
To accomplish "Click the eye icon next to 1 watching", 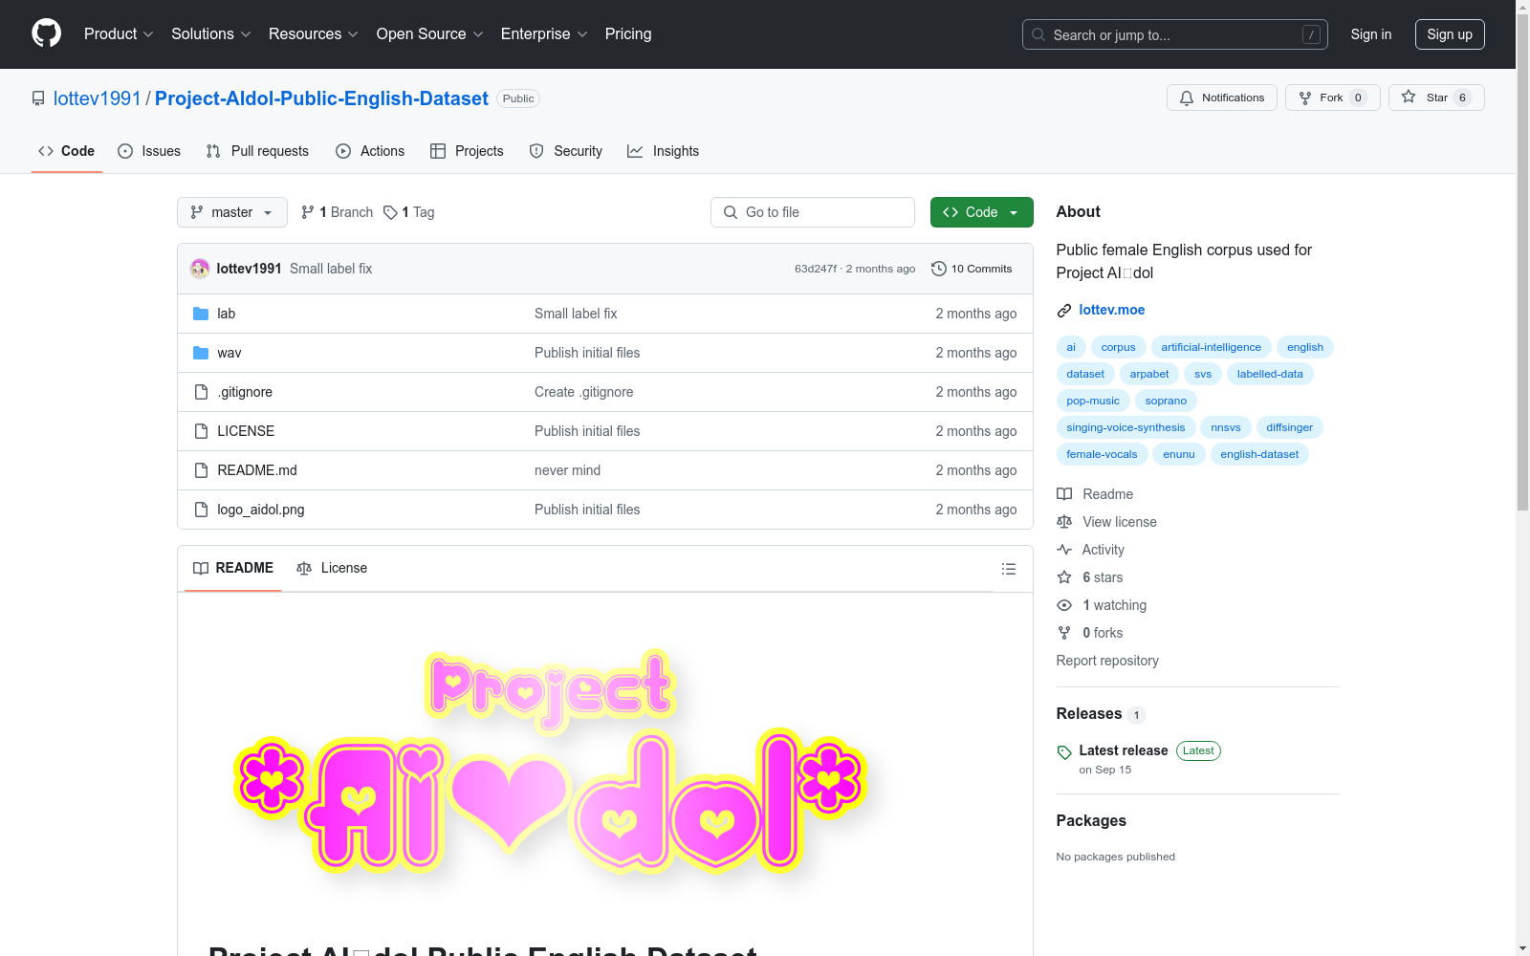I will point(1064,605).
